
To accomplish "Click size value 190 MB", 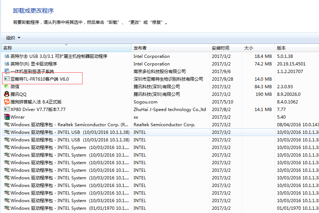I will [x=264, y=94].
